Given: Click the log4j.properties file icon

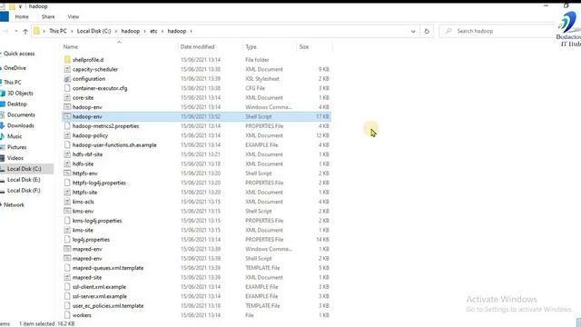Looking at the screenshot, I should tap(67, 239).
